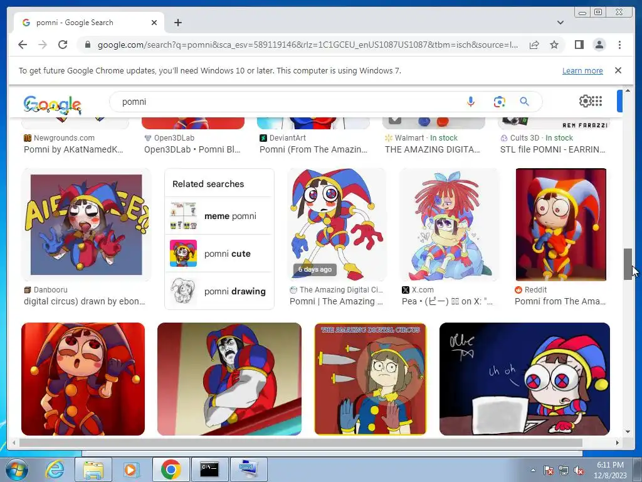Screen dimensions: 642x482
Task: Open Chrome's three-dot menu
Action: pos(619,45)
